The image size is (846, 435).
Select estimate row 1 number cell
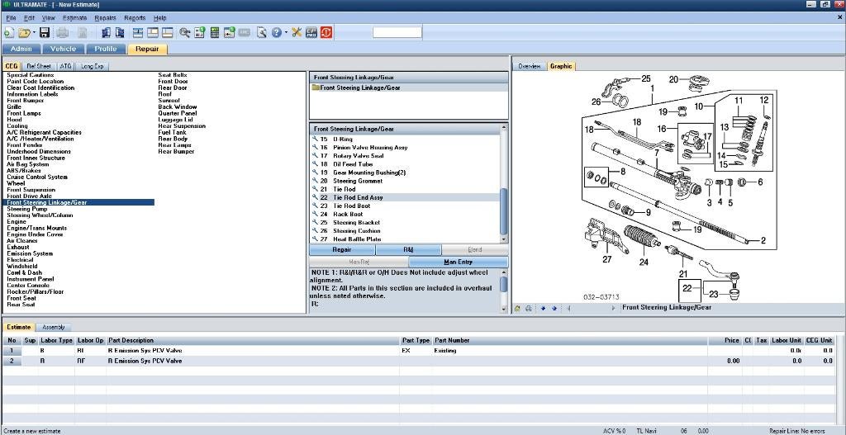[x=12, y=350]
